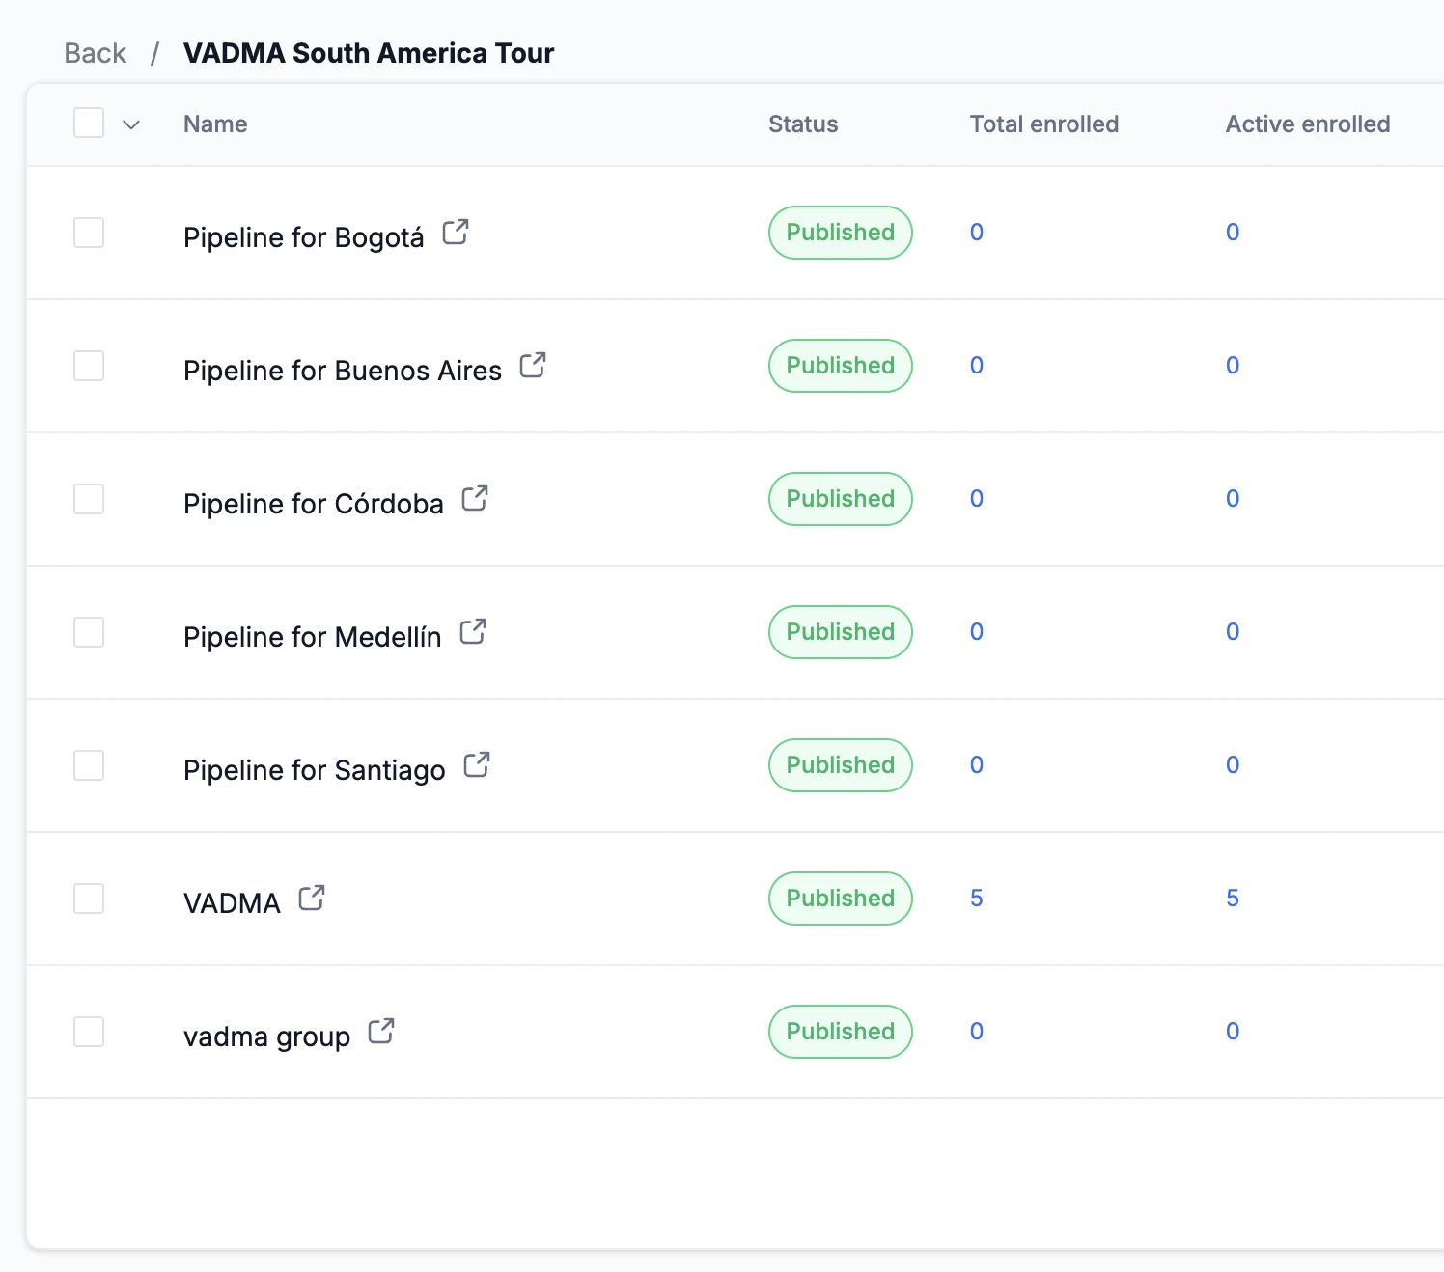The width and height of the screenshot is (1444, 1272).
Task: Open total enrolled count for VADMA
Action: [x=977, y=899]
